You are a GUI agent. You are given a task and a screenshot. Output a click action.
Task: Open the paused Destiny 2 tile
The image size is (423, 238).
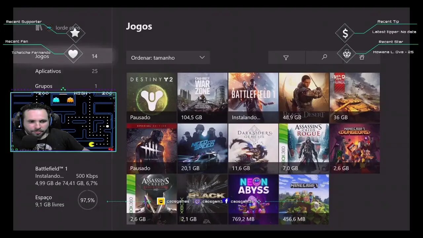(x=152, y=98)
